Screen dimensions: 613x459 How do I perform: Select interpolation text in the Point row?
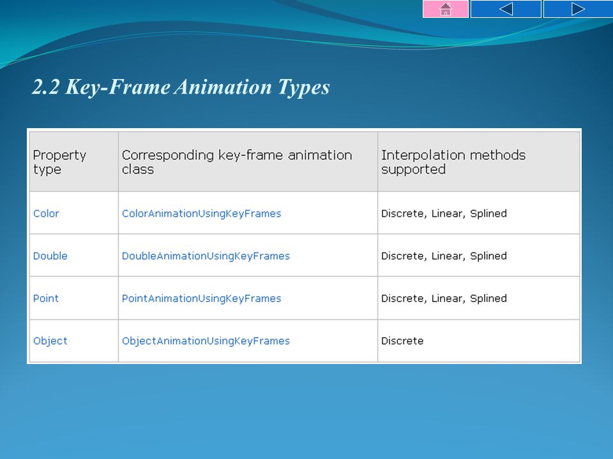click(x=444, y=299)
